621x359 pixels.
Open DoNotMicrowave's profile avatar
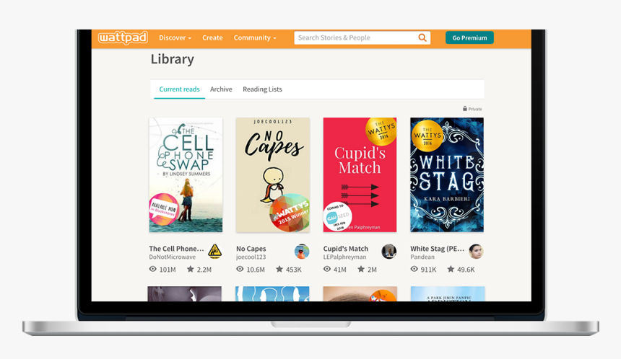(214, 252)
